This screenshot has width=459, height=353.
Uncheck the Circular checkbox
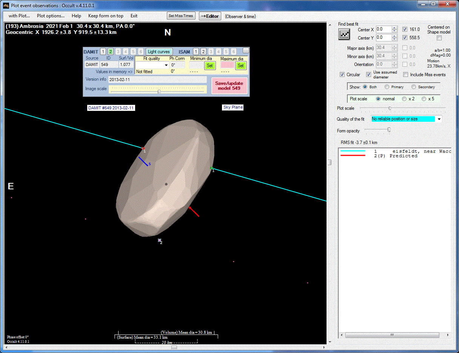[x=342, y=75]
